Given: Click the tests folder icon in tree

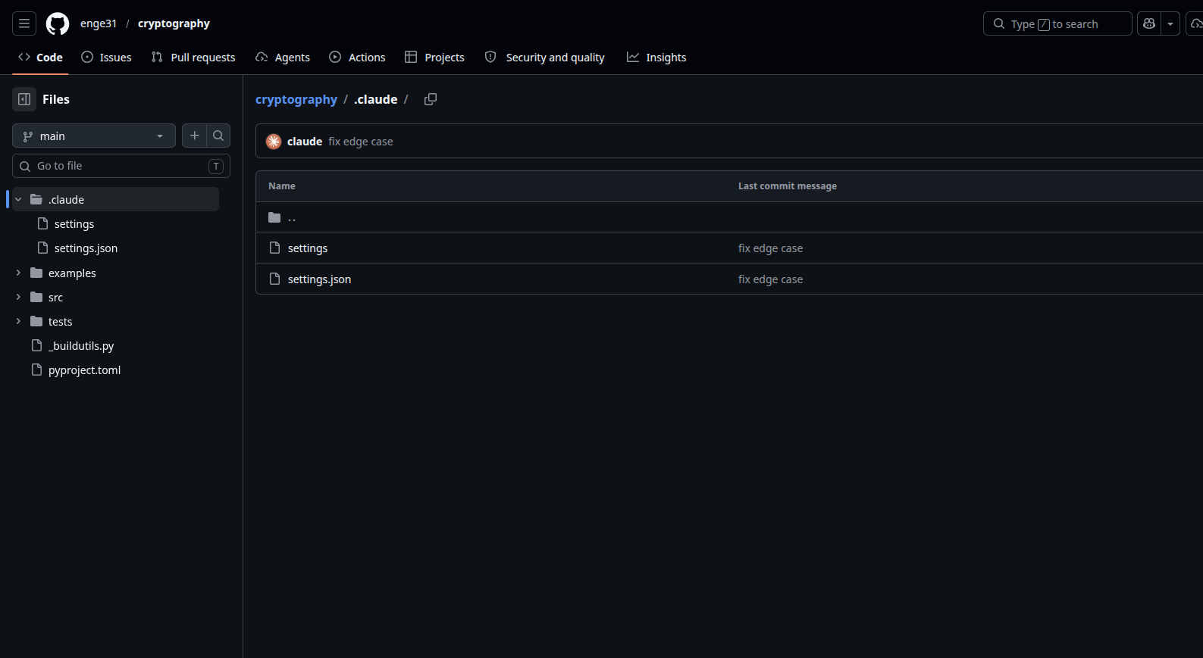Looking at the screenshot, I should click(x=36, y=321).
